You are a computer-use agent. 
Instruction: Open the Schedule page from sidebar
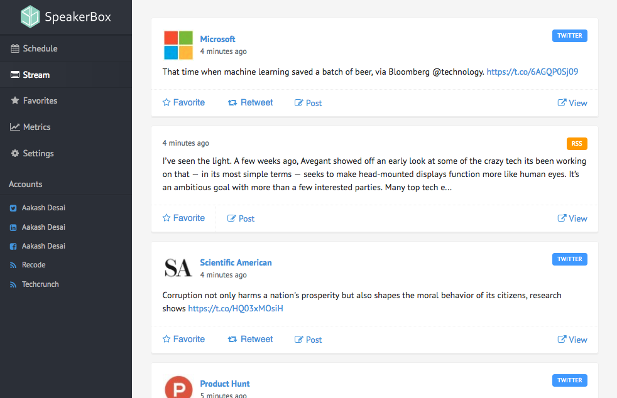(40, 48)
